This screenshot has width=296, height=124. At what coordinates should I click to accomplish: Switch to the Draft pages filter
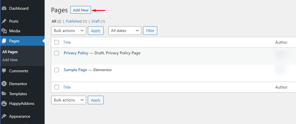pos(96,21)
